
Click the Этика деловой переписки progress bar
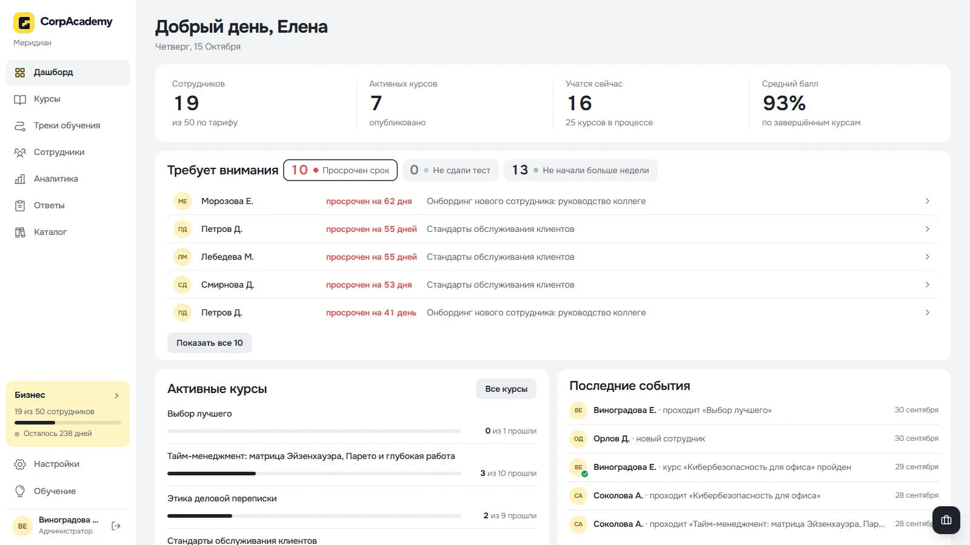point(314,516)
